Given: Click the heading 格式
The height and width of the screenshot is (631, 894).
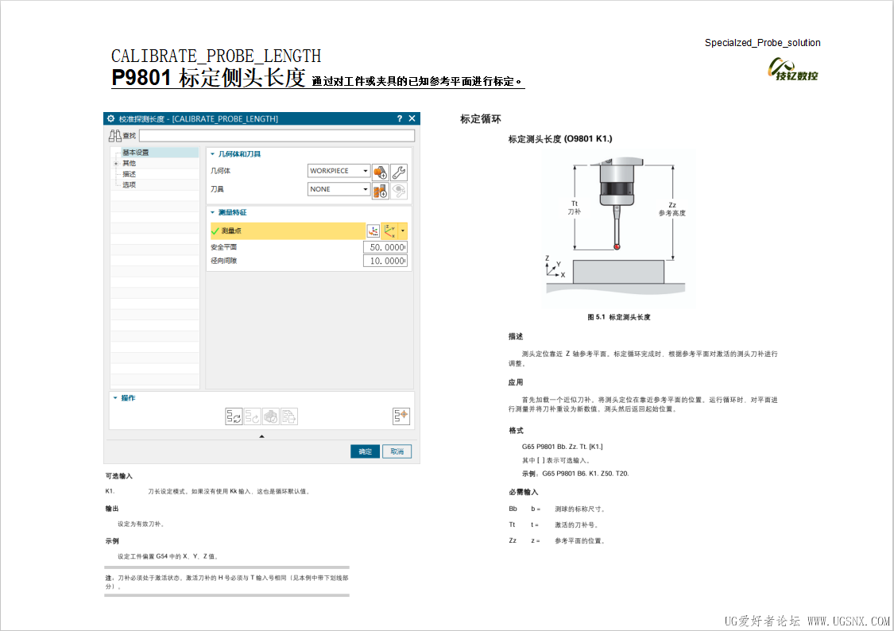Looking at the screenshot, I should [x=516, y=431].
